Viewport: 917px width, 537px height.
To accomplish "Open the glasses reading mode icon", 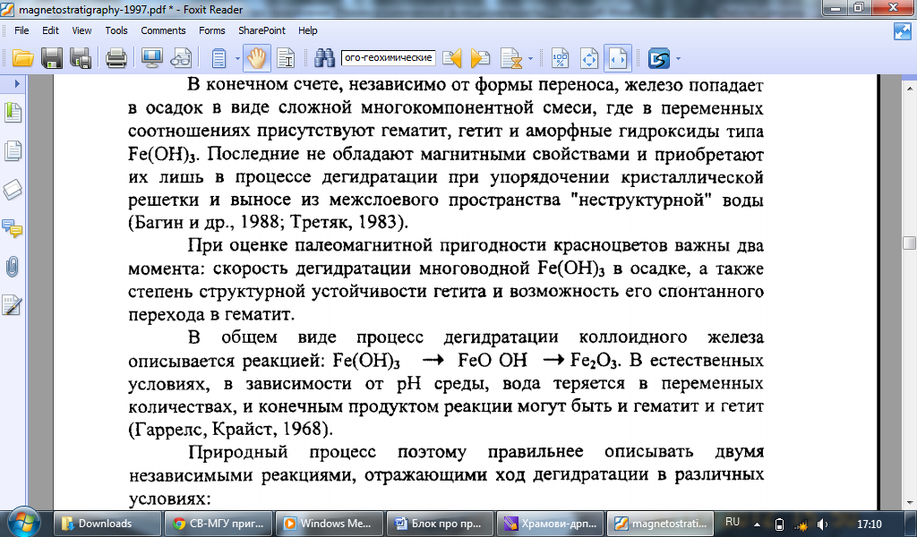I will 181,58.
